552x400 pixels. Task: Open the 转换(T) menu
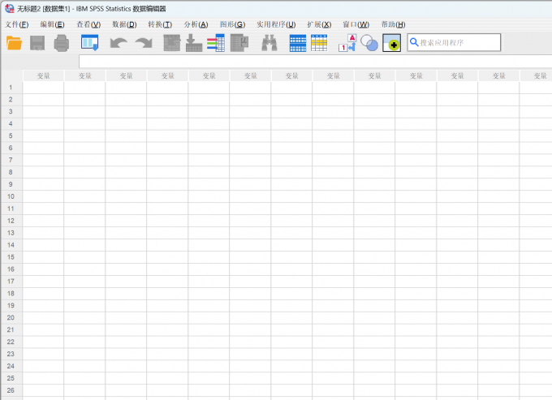[160, 24]
